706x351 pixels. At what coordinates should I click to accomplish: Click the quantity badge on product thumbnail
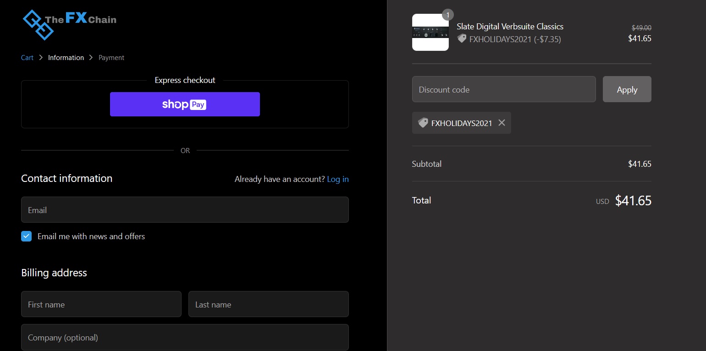[447, 15]
